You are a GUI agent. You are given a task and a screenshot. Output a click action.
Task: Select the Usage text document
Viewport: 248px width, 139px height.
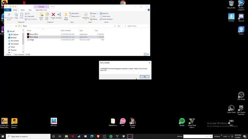[x=32, y=40]
